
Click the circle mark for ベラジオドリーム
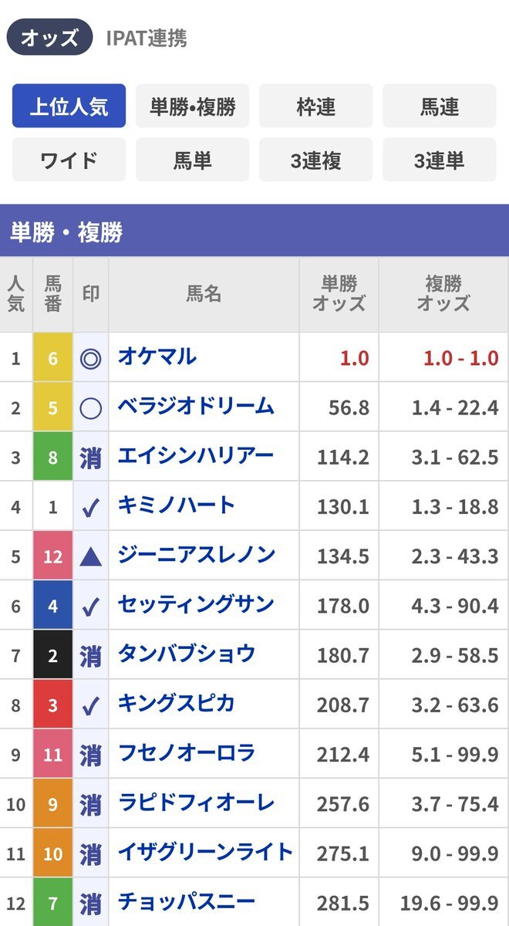(x=91, y=407)
